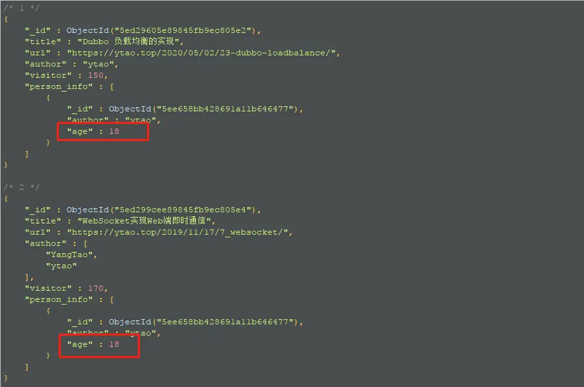Click the visitor value 170

coord(95,288)
